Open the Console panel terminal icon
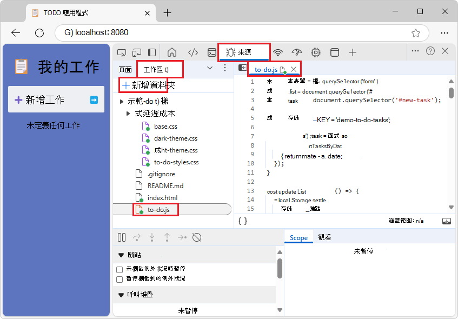Viewport: 458px width, 319px height. [212, 52]
